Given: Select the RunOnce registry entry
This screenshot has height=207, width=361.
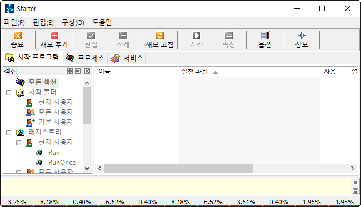Looking at the screenshot, I should pyautogui.click(x=62, y=163).
